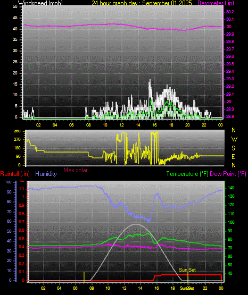Click the sunset marker line below 'Sun Set'
This screenshot has width=248, height=295.
click(188, 277)
